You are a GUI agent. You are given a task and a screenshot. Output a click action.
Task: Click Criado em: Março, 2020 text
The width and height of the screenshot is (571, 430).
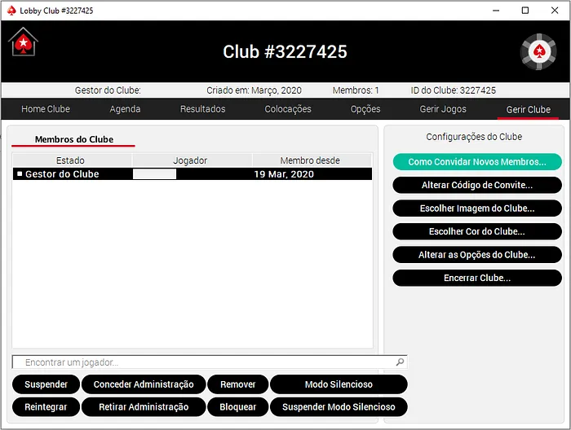click(x=254, y=90)
